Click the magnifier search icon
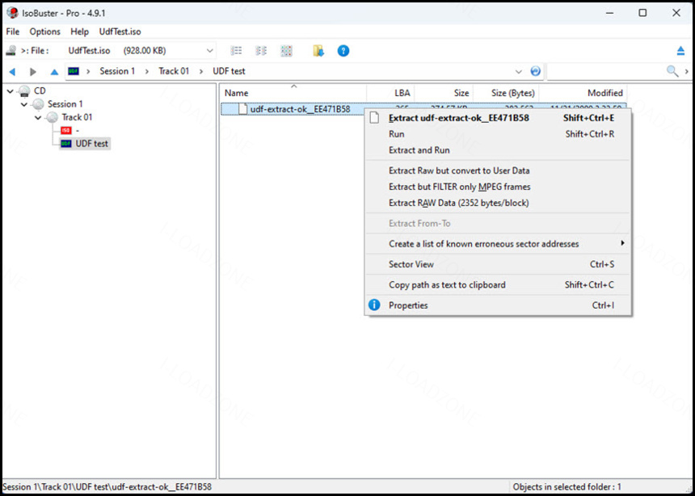 (x=672, y=71)
